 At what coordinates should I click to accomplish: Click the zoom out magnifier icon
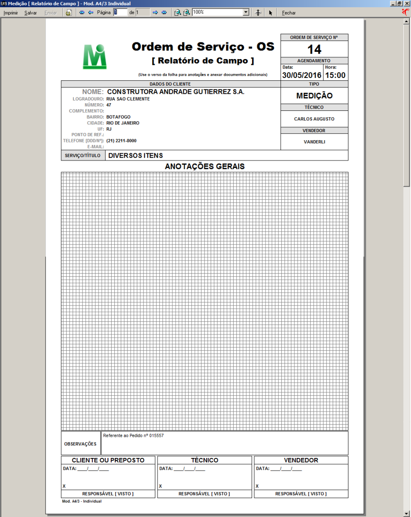178,13
